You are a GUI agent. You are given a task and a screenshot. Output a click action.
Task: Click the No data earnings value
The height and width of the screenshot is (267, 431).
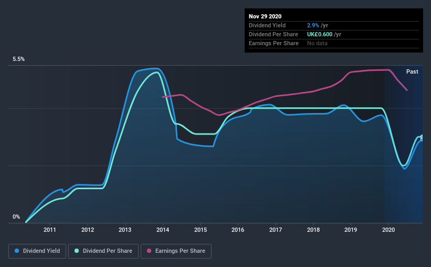click(x=317, y=43)
